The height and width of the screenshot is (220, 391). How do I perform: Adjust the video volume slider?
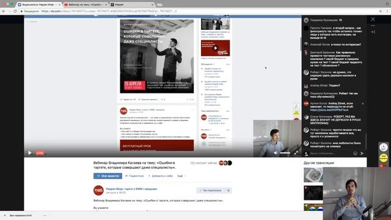pos(285,153)
